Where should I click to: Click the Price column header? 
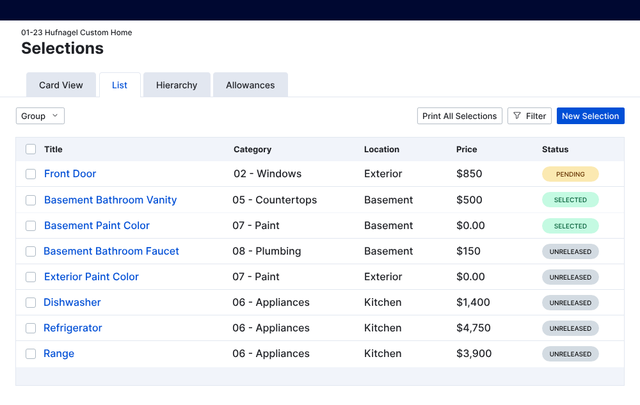467,149
